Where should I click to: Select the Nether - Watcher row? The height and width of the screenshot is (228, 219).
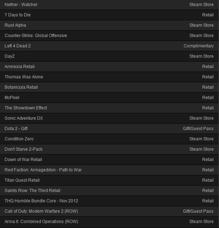click(21, 5)
